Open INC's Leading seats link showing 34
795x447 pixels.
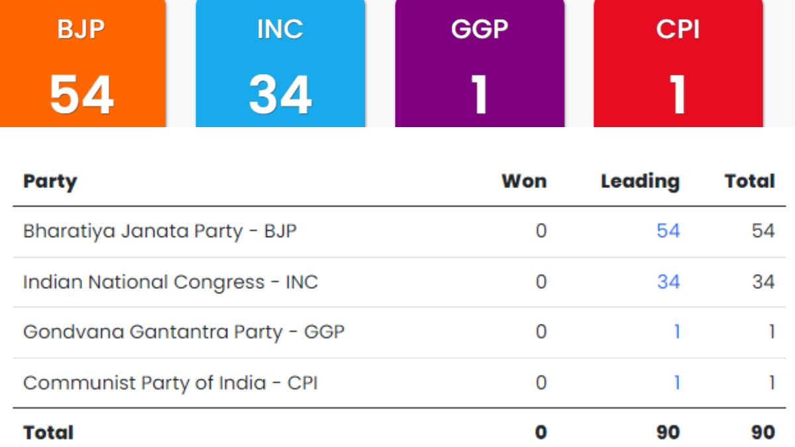coord(668,282)
